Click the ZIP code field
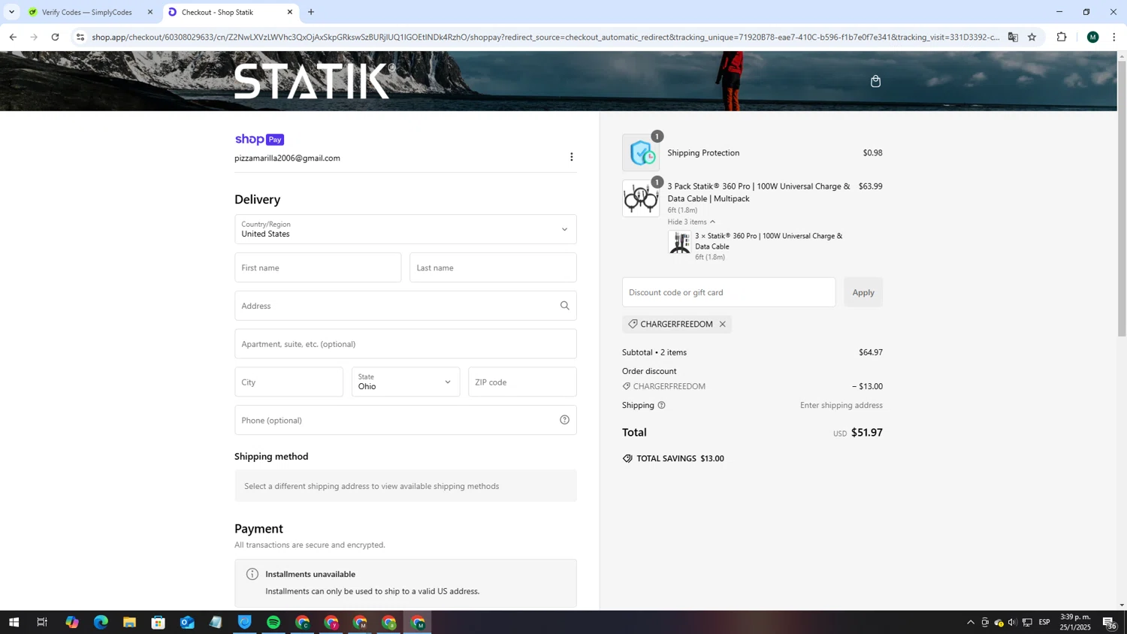The width and height of the screenshot is (1127, 634). point(522,382)
